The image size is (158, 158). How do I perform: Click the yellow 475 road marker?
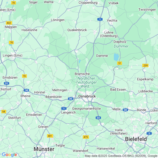[x=86, y=137]
